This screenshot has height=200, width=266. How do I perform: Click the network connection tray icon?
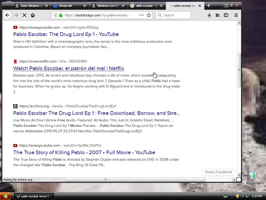242,196
